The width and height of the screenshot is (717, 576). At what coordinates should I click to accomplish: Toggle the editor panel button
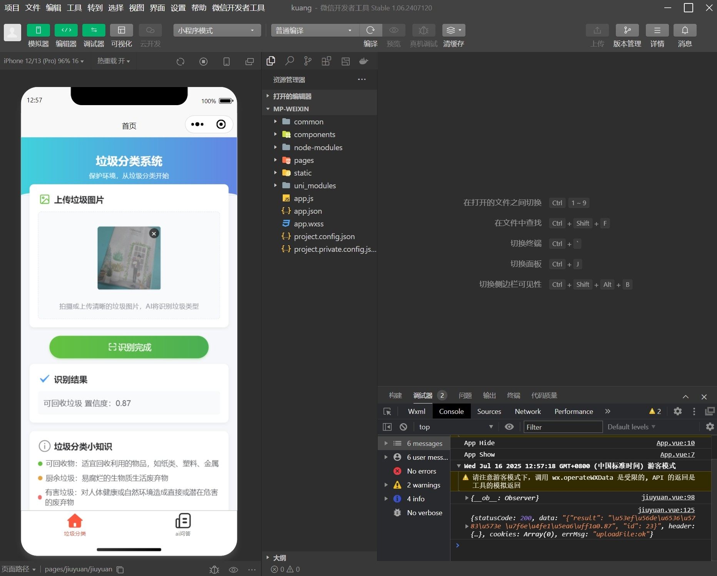pos(66,30)
